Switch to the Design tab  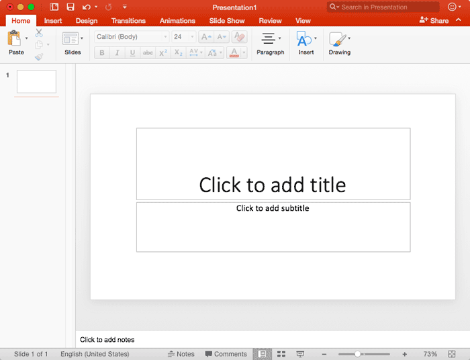point(87,21)
